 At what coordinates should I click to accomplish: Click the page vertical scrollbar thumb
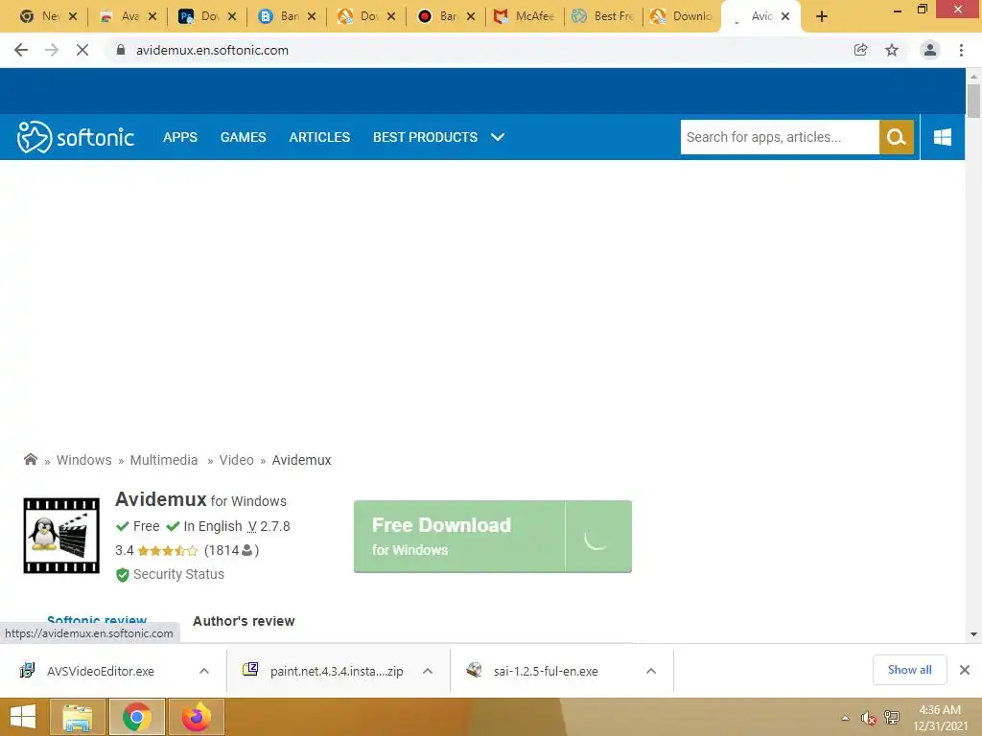973,100
